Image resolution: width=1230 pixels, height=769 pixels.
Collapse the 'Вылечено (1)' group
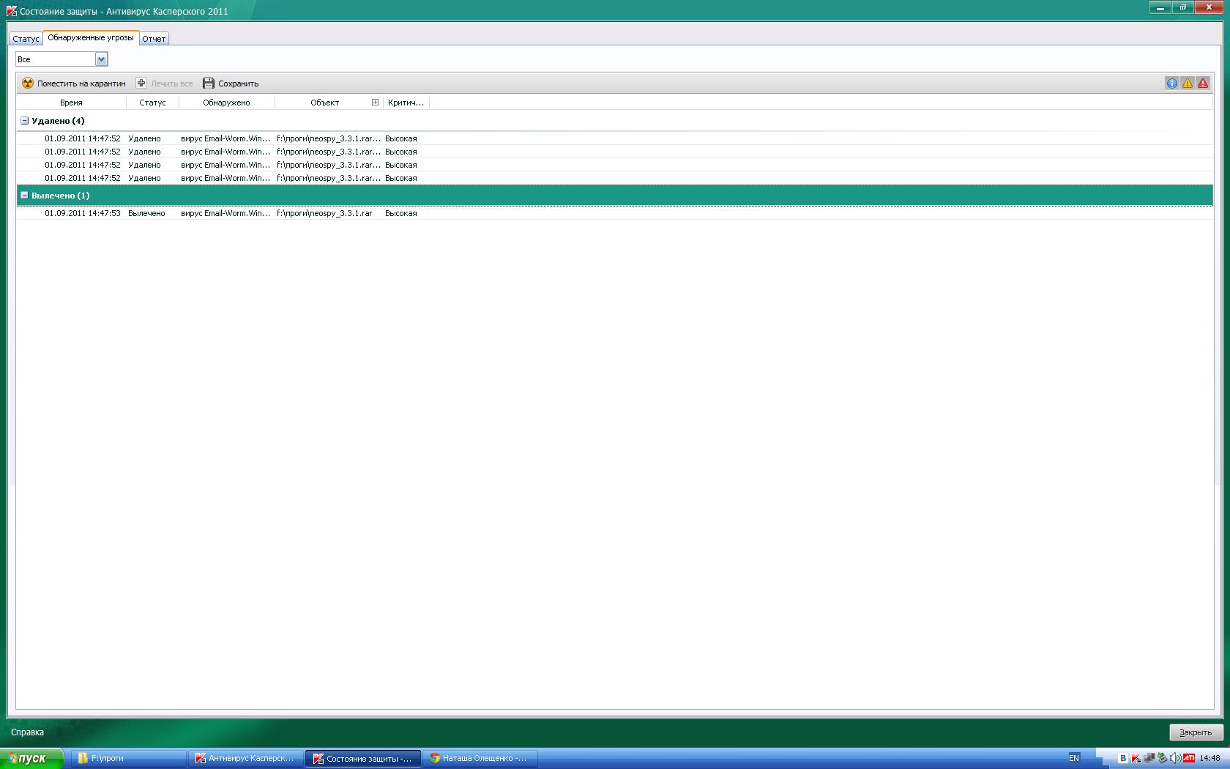coord(24,196)
